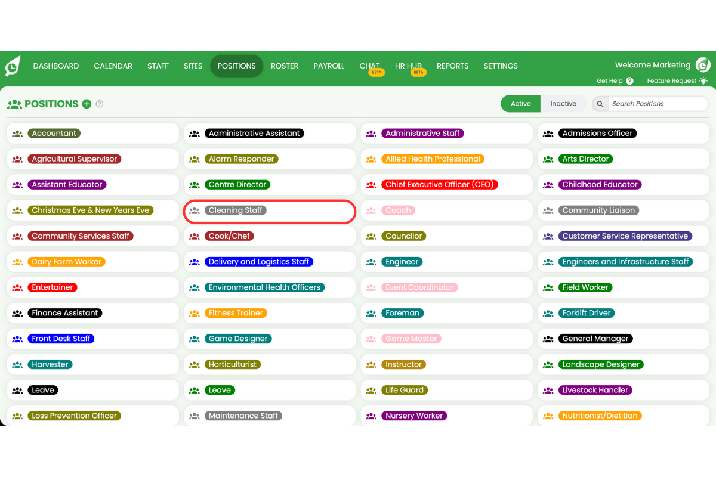Viewport: 716px width, 477px height.
Task: Open the Marketing profile avatar icon
Action: [703, 65]
